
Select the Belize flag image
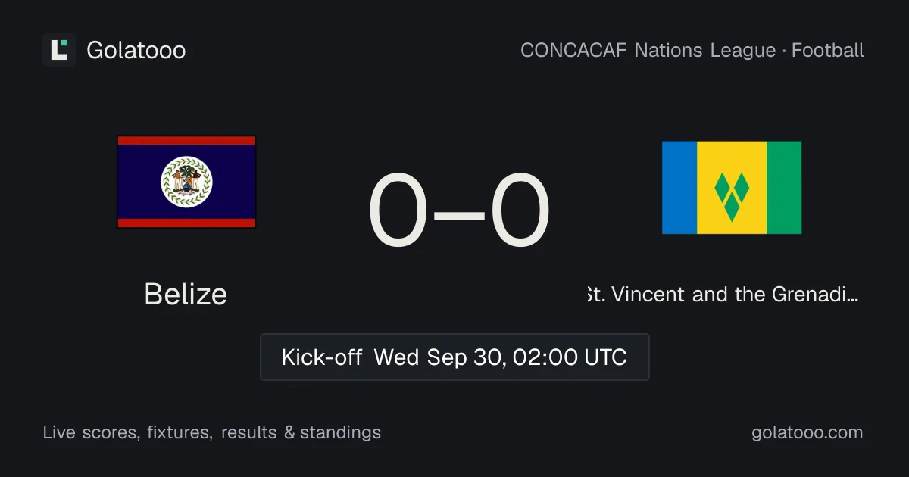pos(186,182)
